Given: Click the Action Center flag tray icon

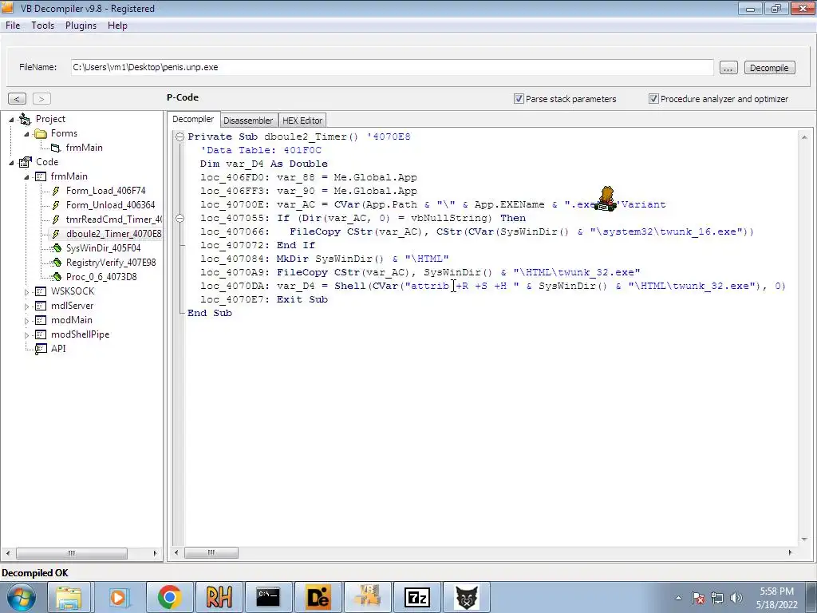Looking at the screenshot, I should click(x=698, y=598).
